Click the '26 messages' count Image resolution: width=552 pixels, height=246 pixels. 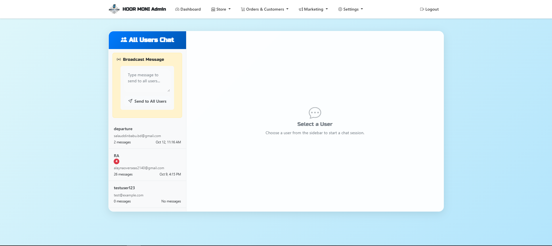(x=123, y=174)
